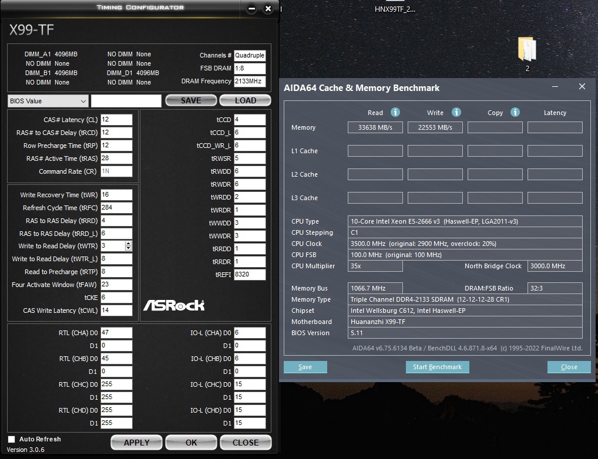This screenshot has width=598, height=459.
Task: Click the tRWSR value field
Action: pos(250,158)
